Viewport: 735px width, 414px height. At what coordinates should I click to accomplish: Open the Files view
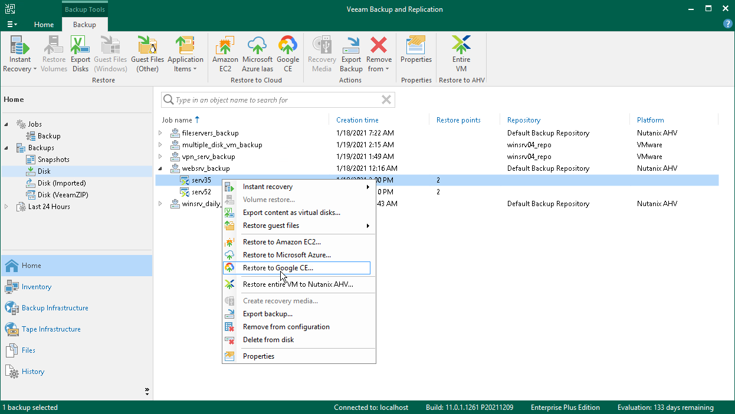click(77, 350)
